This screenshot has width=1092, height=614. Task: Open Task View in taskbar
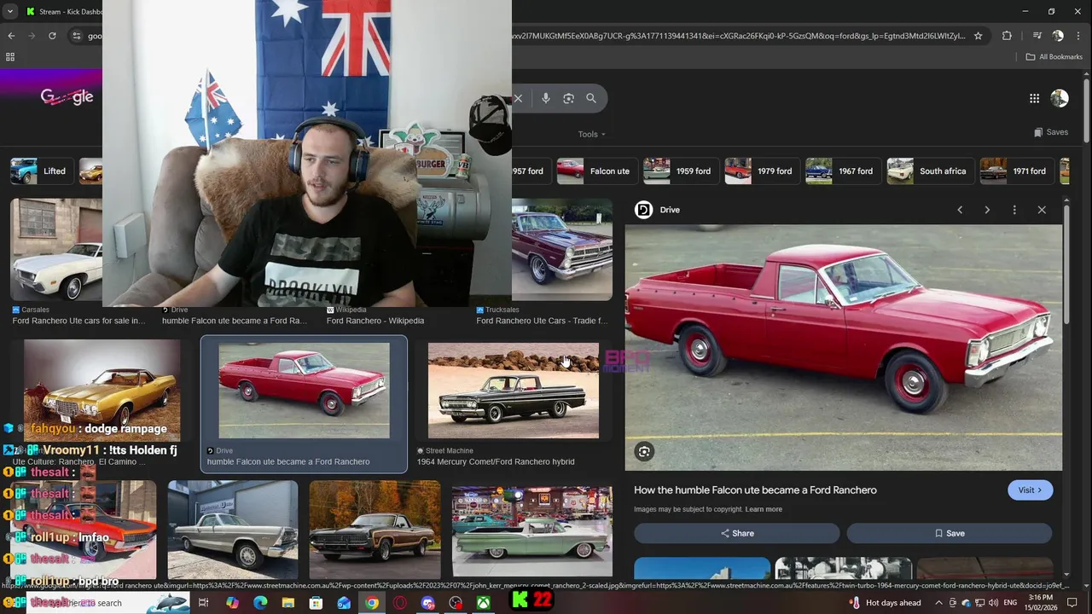click(x=203, y=603)
